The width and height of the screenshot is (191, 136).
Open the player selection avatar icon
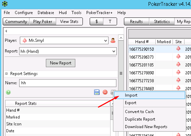click(113, 40)
